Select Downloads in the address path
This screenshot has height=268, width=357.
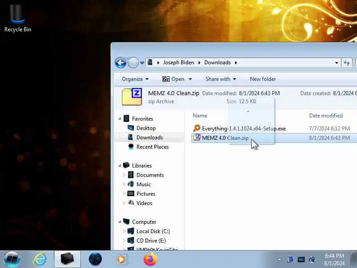(x=217, y=63)
